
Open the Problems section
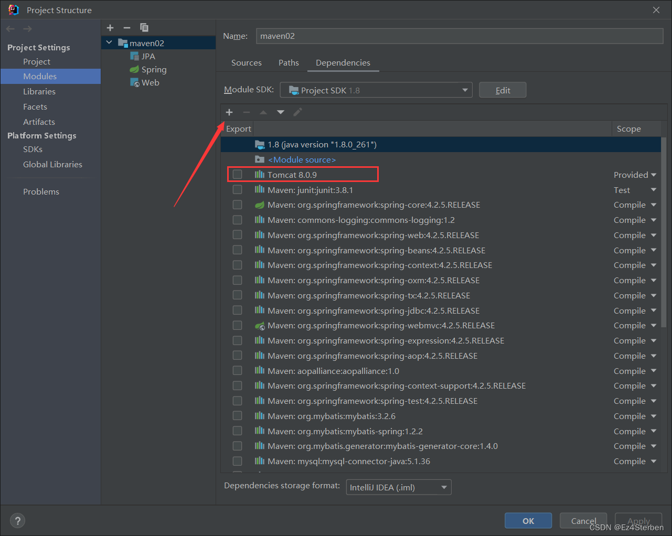click(x=41, y=191)
